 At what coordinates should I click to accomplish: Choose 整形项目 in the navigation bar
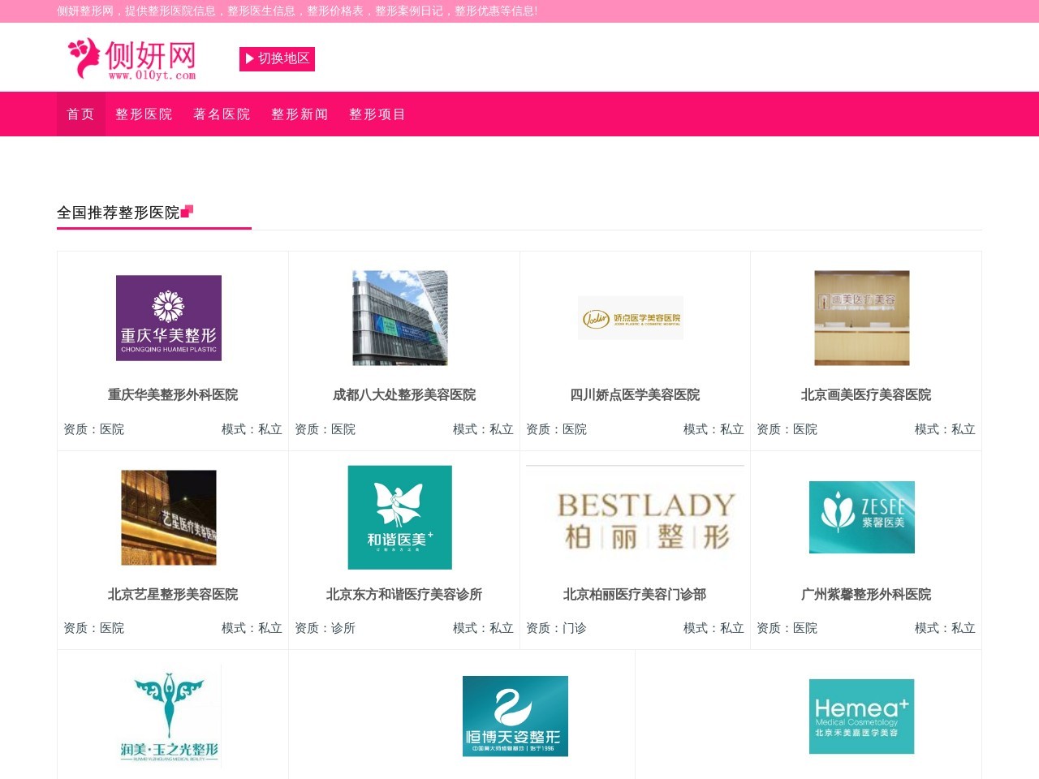click(377, 114)
